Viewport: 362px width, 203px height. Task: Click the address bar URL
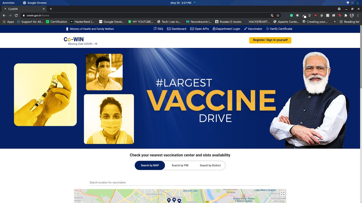pos(38,16)
